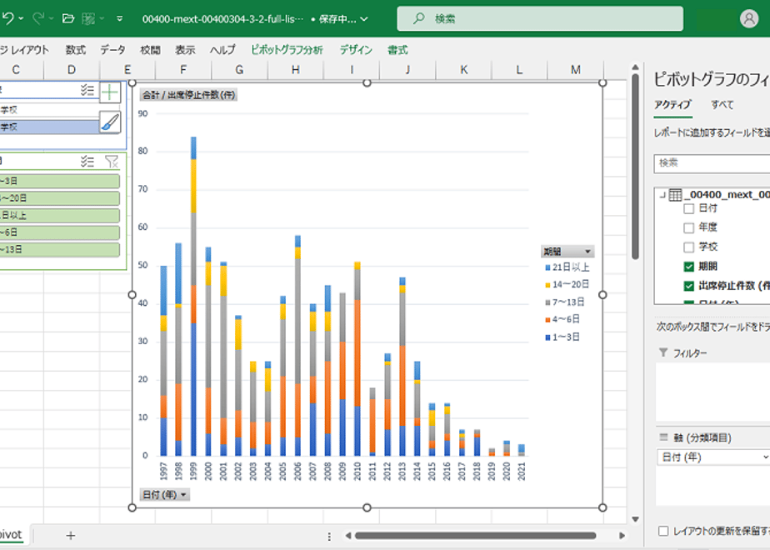770x550 pixels.
Task: Click the vertical scrollbar down arrow
Action: (x=635, y=519)
